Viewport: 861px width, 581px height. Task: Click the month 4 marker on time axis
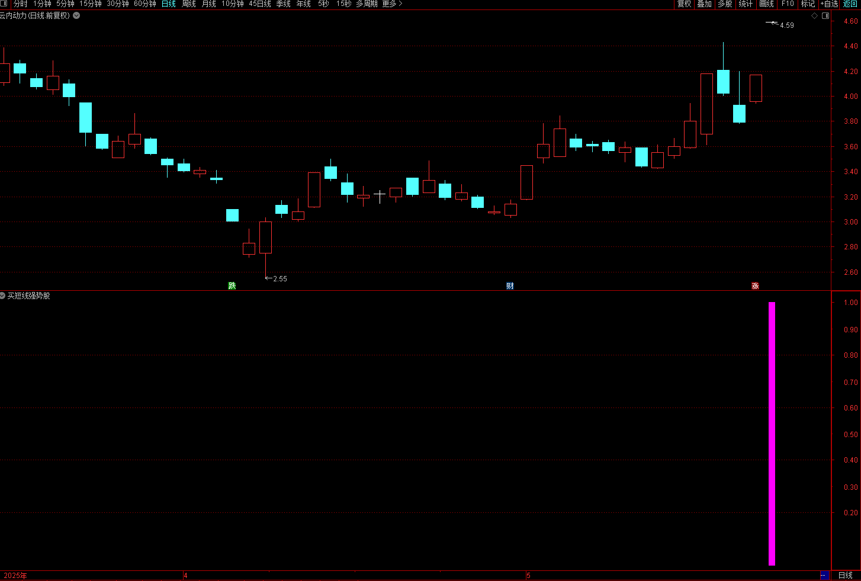(186, 576)
